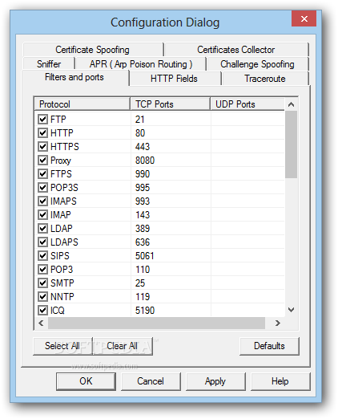Toggle the HTTPS checkbox
The height and width of the screenshot is (419, 338).
pyautogui.click(x=42, y=146)
